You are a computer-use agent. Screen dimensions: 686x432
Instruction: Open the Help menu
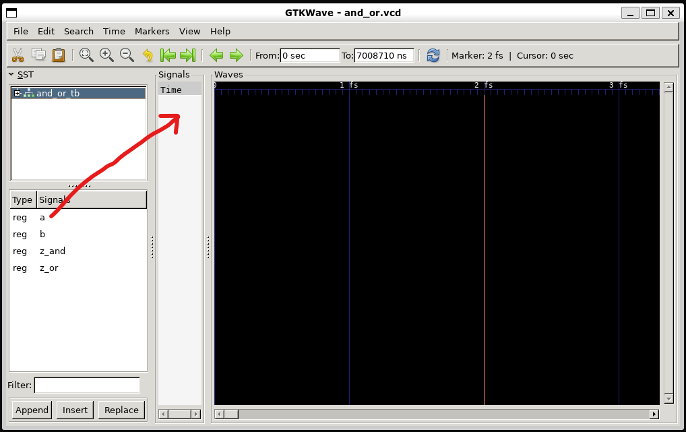tap(220, 31)
